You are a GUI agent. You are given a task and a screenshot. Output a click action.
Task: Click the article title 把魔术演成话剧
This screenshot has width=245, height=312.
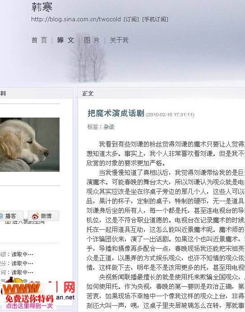[116, 113]
